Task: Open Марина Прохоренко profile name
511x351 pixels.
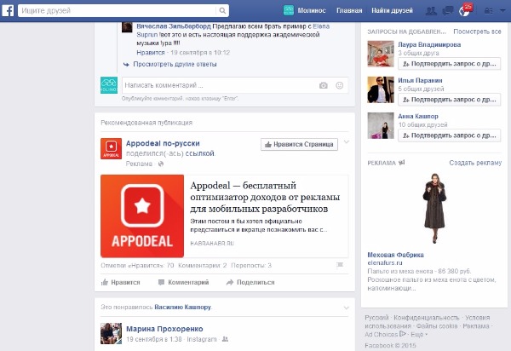Action: click(x=164, y=329)
